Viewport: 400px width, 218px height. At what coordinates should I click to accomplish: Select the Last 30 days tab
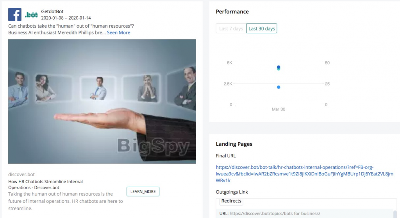(262, 29)
